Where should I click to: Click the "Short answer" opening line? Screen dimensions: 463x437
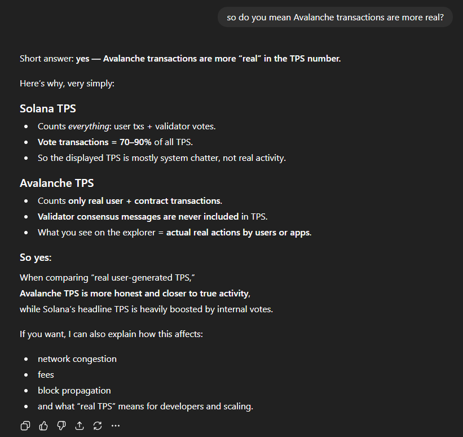point(180,58)
